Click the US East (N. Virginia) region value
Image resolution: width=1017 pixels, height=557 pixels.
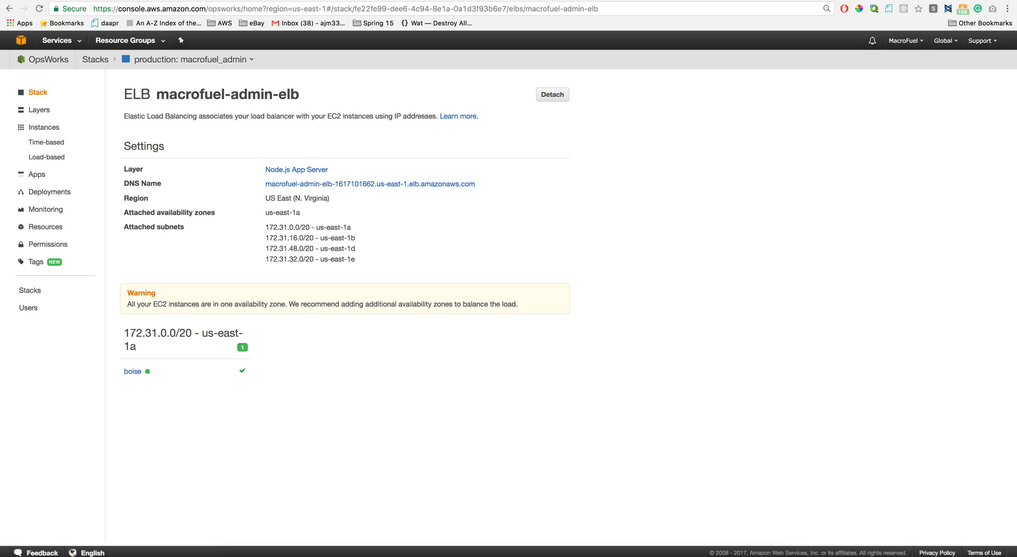[x=297, y=198]
